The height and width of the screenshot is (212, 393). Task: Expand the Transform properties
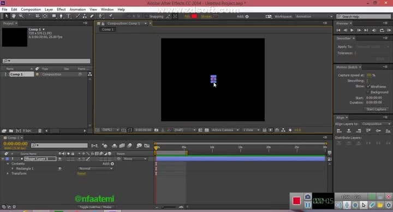pos(8,173)
